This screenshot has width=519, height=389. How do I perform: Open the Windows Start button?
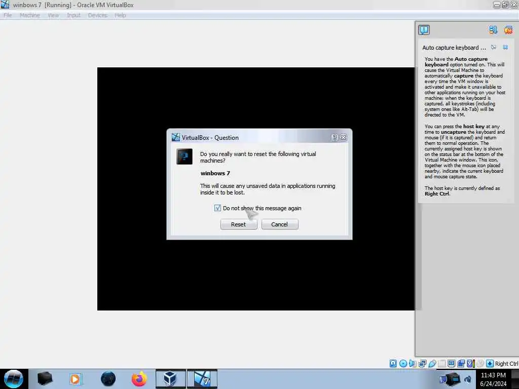pyautogui.click(x=13, y=379)
